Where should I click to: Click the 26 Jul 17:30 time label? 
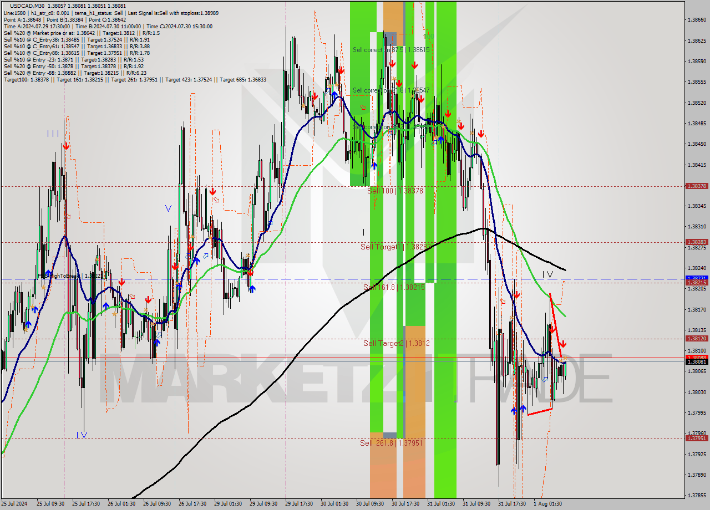click(192, 504)
